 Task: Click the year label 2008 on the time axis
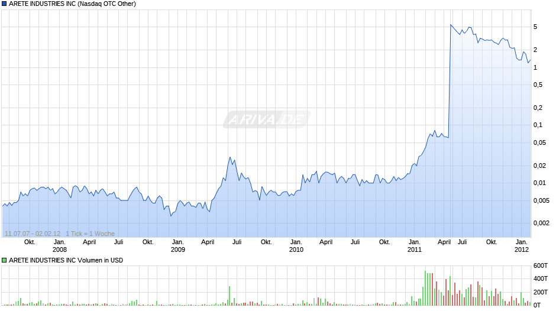pos(60,250)
